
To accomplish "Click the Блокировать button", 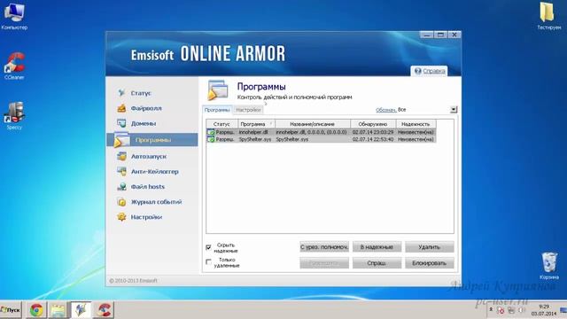I will point(429,263).
